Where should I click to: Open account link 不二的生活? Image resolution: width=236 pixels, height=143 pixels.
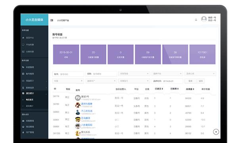pyautogui.click(x=87, y=111)
